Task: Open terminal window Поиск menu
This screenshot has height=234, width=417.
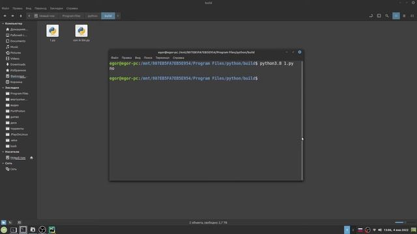Action: (148, 58)
